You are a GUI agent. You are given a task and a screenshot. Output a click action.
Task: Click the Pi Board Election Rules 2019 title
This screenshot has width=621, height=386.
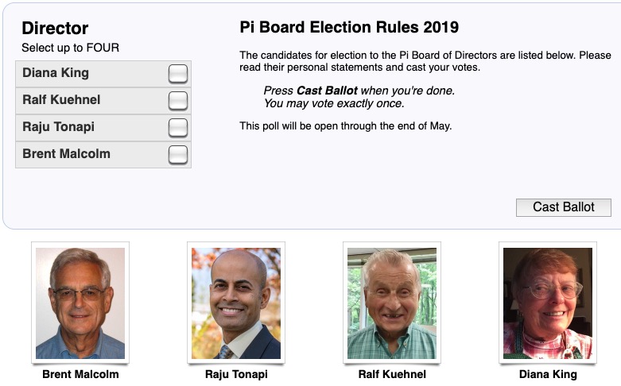tap(349, 27)
